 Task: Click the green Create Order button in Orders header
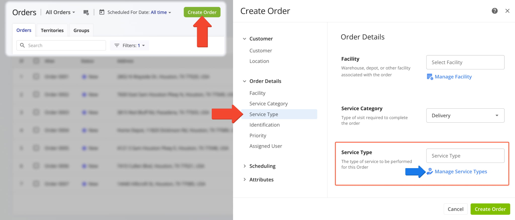tap(202, 12)
